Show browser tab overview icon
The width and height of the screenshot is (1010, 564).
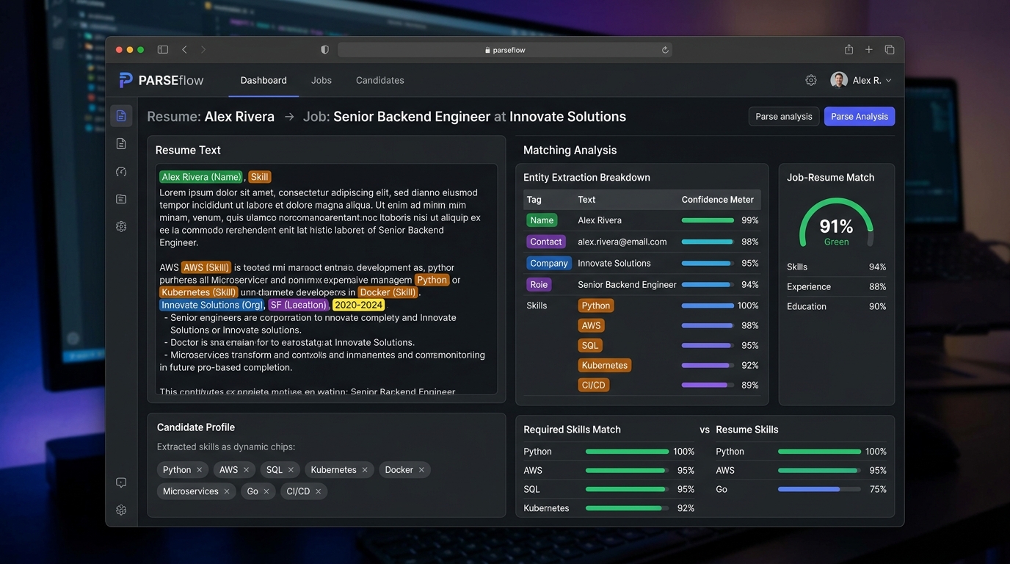pyautogui.click(x=890, y=49)
